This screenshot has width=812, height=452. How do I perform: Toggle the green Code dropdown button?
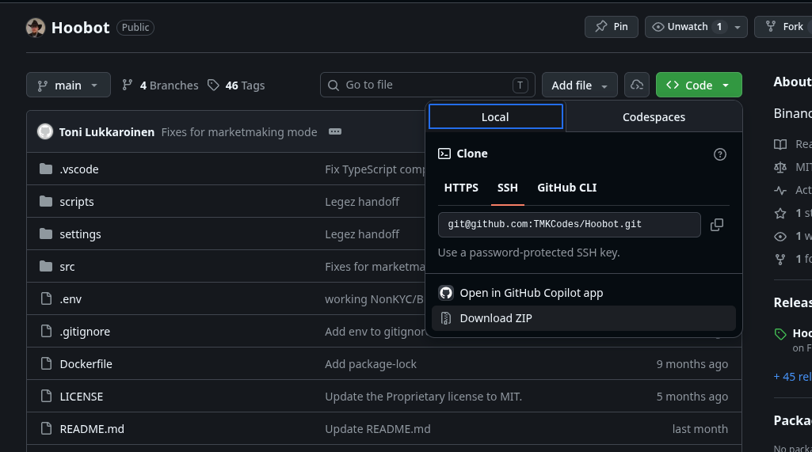click(x=699, y=85)
